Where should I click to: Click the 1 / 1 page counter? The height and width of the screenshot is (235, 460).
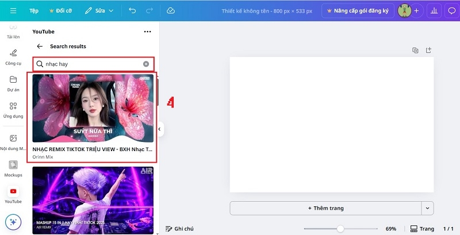(448, 229)
